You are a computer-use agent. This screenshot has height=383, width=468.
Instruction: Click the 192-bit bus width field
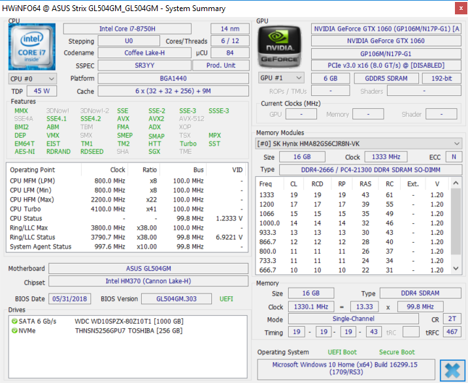click(442, 78)
